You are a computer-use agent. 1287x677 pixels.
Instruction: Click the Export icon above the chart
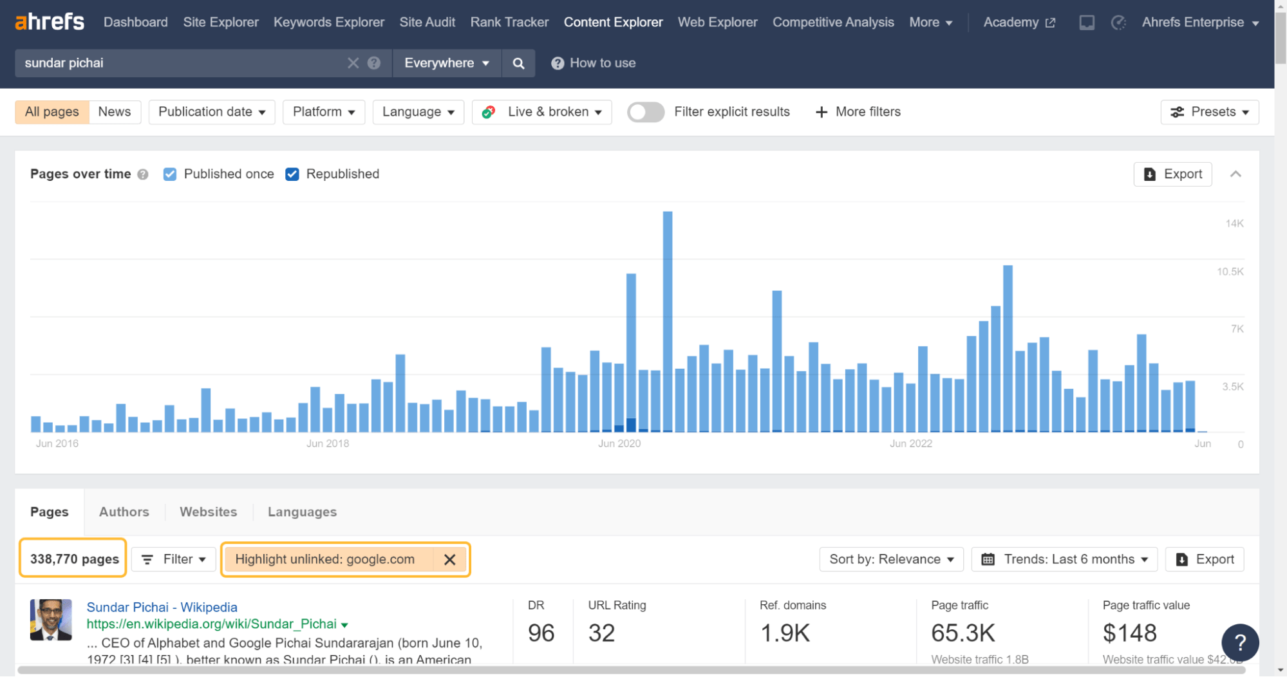[1172, 174]
